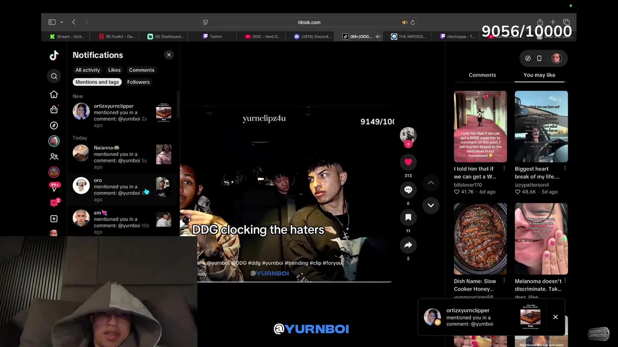Open TikTok search from the sidebar
This screenshot has width=618, height=347.
pyautogui.click(x=54, y=76)
